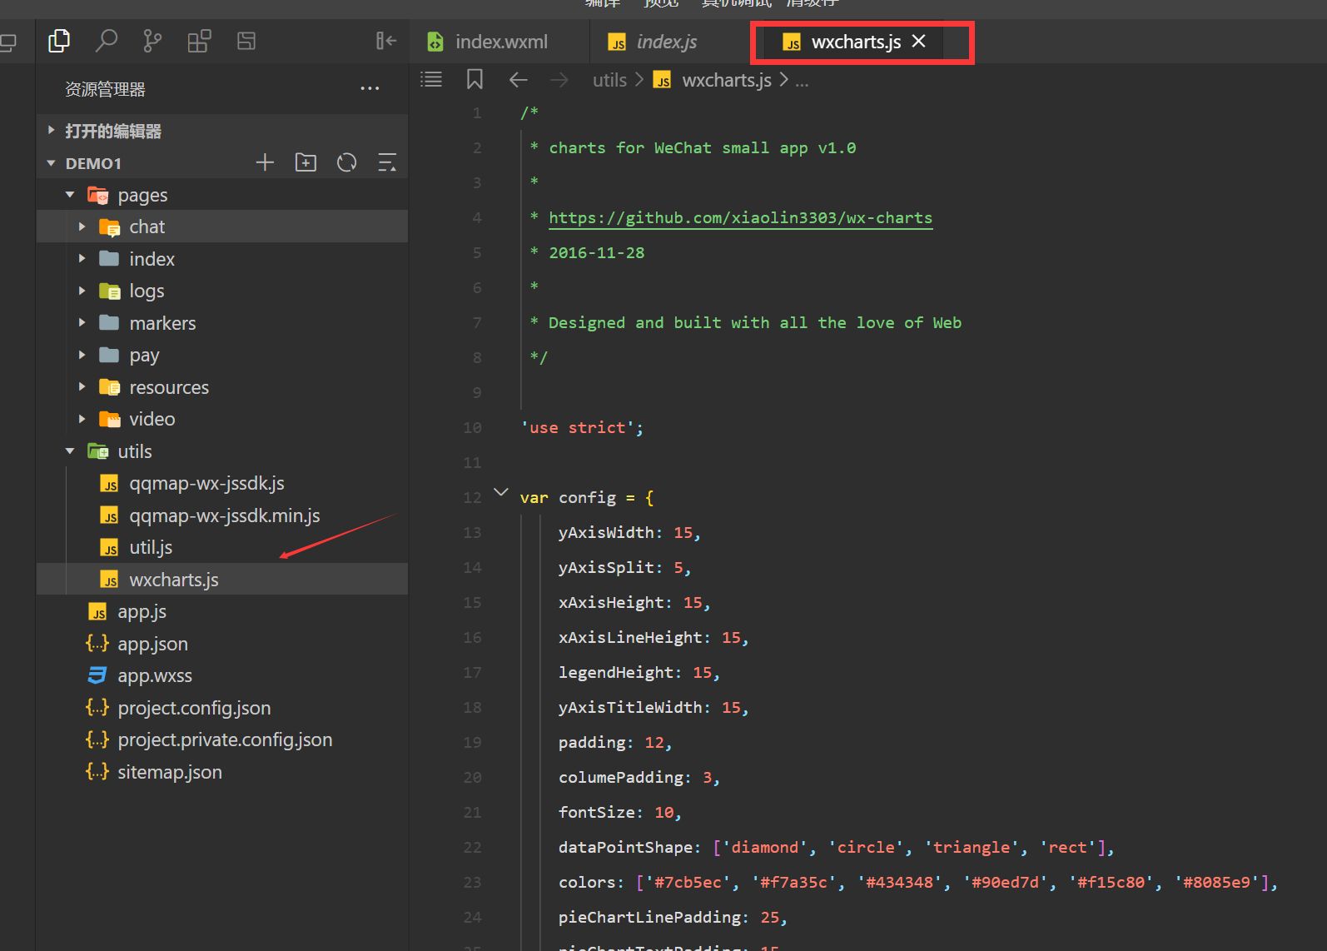This screenshot has height=951, width=1327.
Task: Open the resource manager more options ellipsis
Action: 370,88
